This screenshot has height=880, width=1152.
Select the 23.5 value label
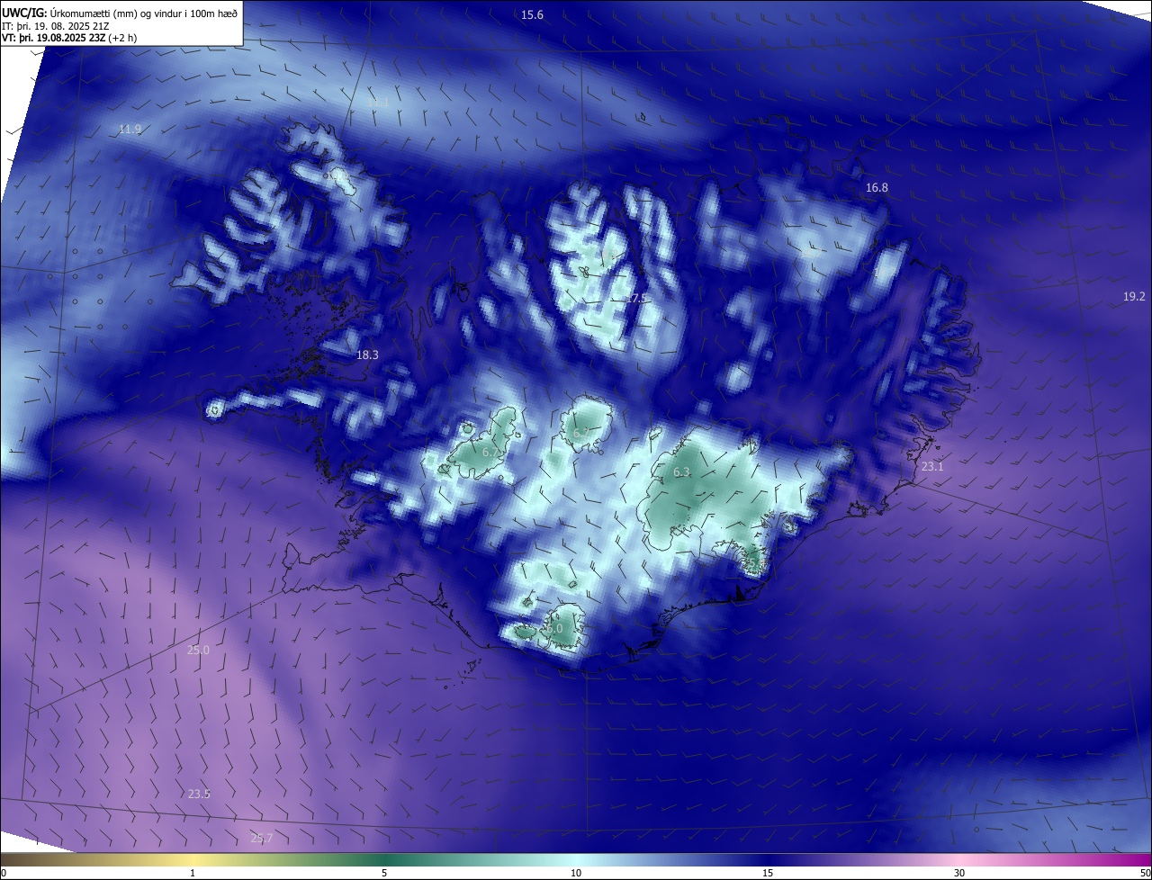pos(199,795)
